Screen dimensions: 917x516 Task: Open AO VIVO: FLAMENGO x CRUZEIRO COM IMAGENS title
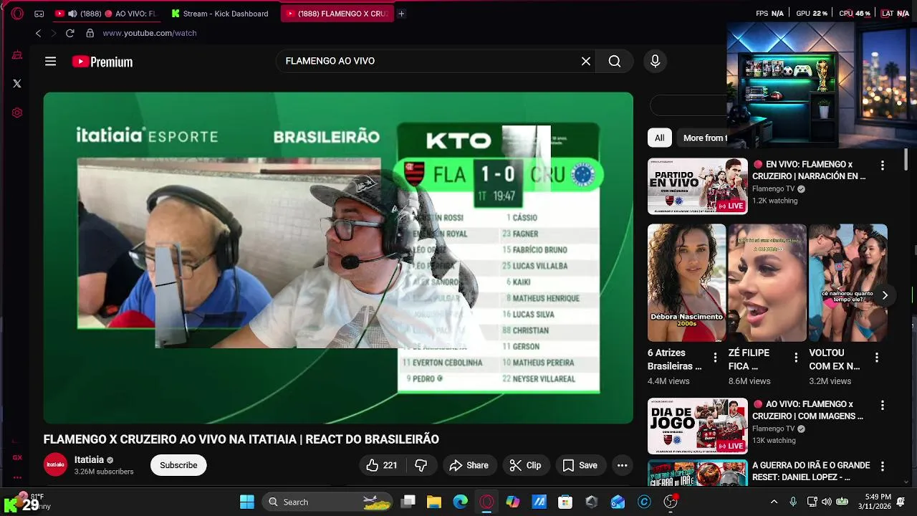(x=807, y=410)
